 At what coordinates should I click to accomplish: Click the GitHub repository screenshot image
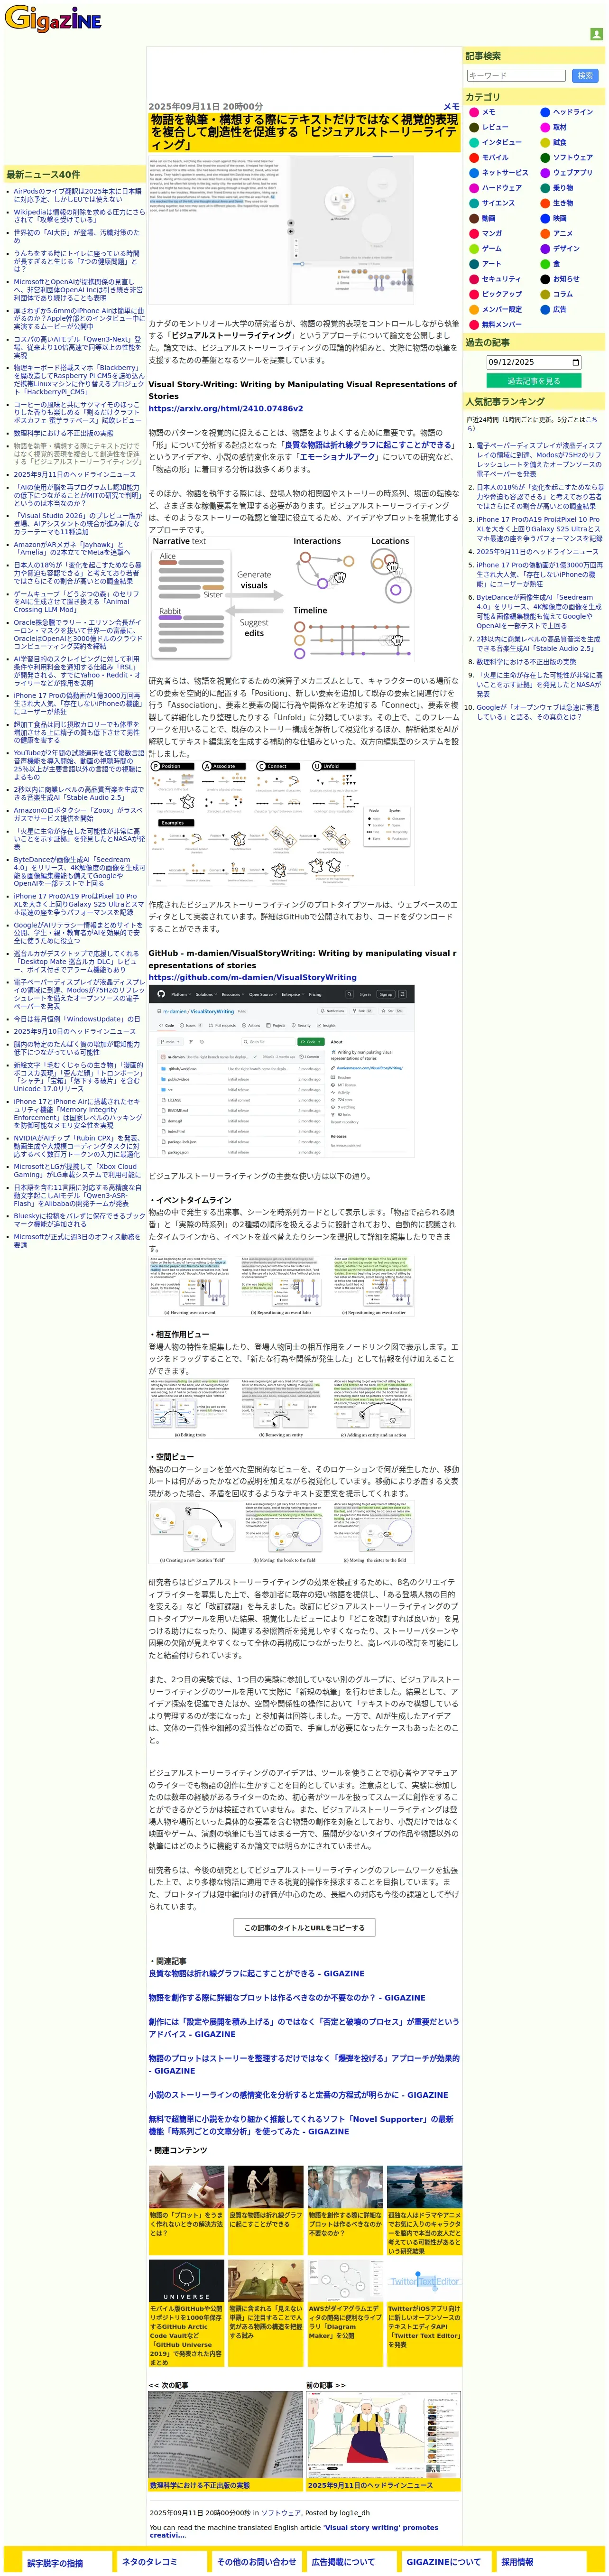[x=281, y=1072]
